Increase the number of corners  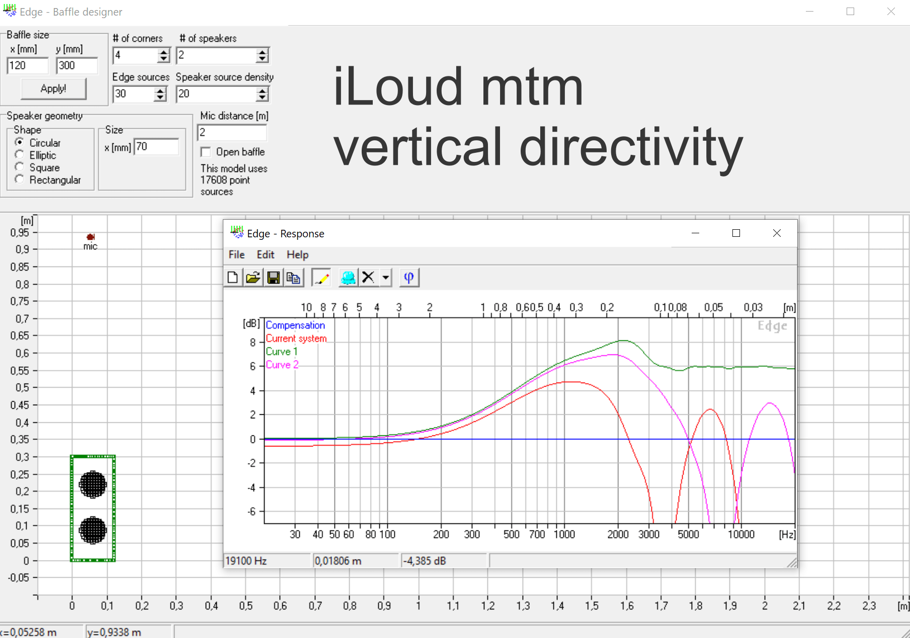pos(164,52)
